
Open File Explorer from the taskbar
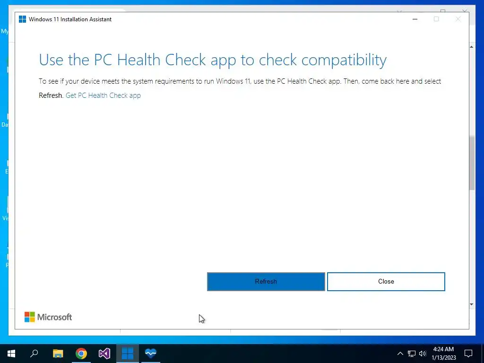tap(58, 354)
